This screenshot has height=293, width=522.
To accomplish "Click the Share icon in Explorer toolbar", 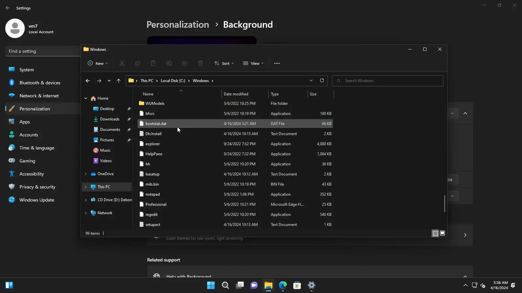I will tap(185, 63).
